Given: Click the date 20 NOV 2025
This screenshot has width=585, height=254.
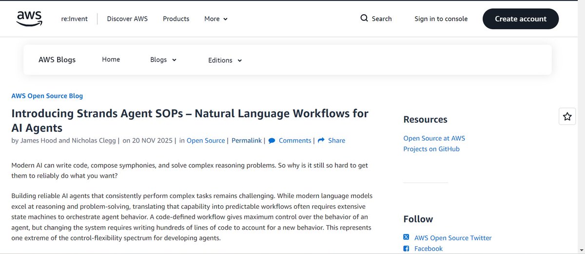Looking at the screenshot, I should tap(152, 141).
